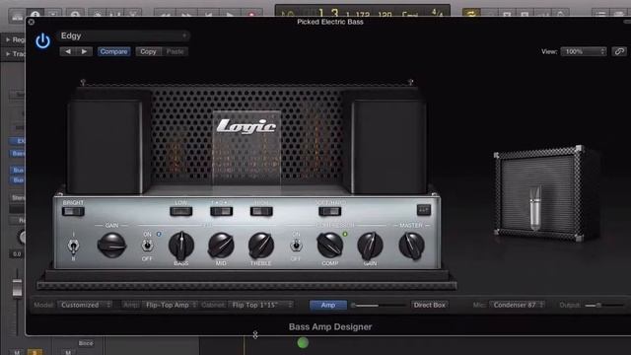
Task: Click the cycle button in Logic toolbar
Action: [471, 13]
